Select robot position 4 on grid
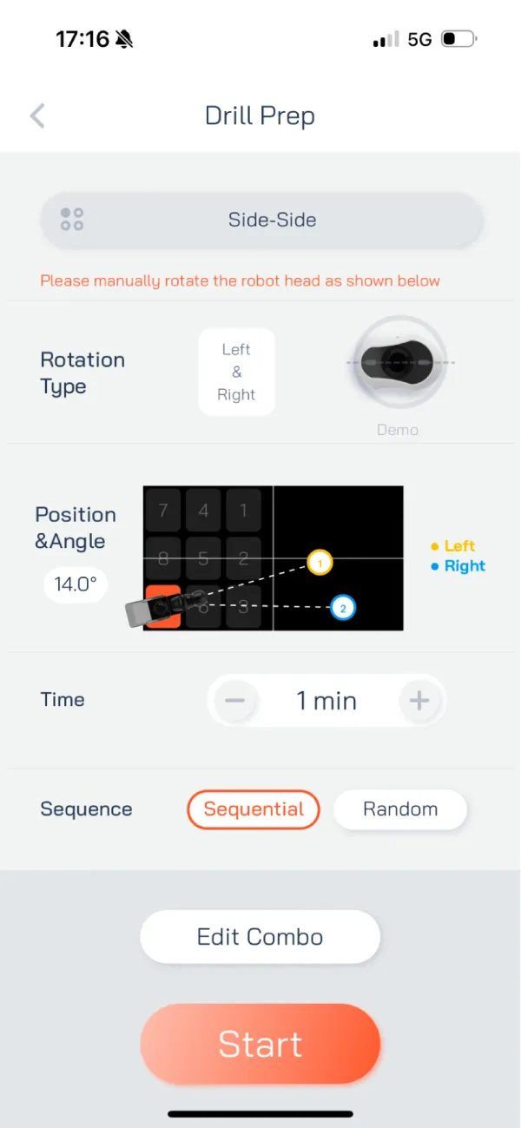The width and height of the screenshot is (521, 1128). 203,511
